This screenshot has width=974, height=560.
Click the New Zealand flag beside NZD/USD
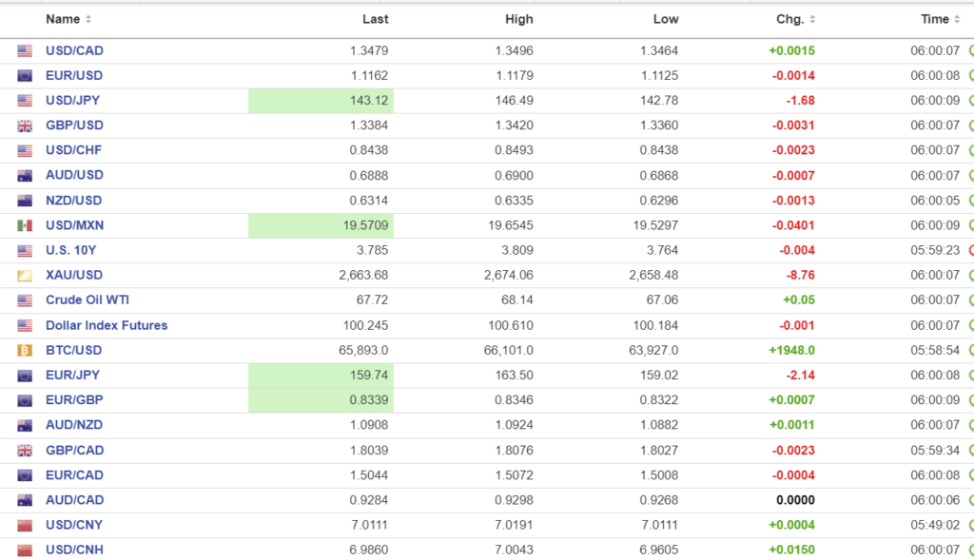[x=25, y=201]
